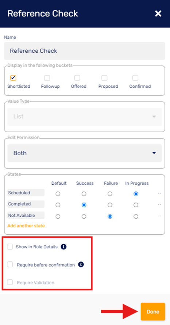Screen dimensions: 170x325
Task: Set Not Available state to In Progress
Action: point(136,216)
